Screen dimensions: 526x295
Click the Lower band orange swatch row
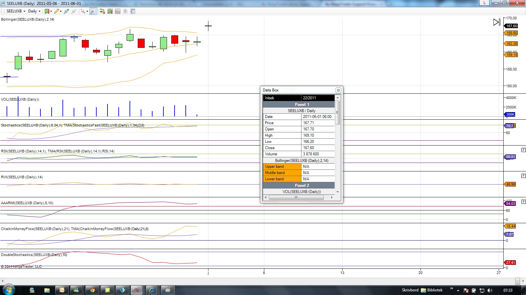pos(282,179)
